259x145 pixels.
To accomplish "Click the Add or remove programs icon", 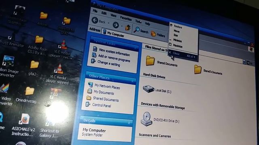I will [94, 55].
